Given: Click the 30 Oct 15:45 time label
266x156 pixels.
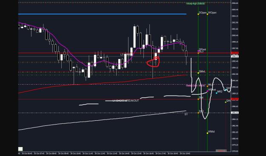Looking at the screenshot, I should pyautogui.click(x=137, y=153).
